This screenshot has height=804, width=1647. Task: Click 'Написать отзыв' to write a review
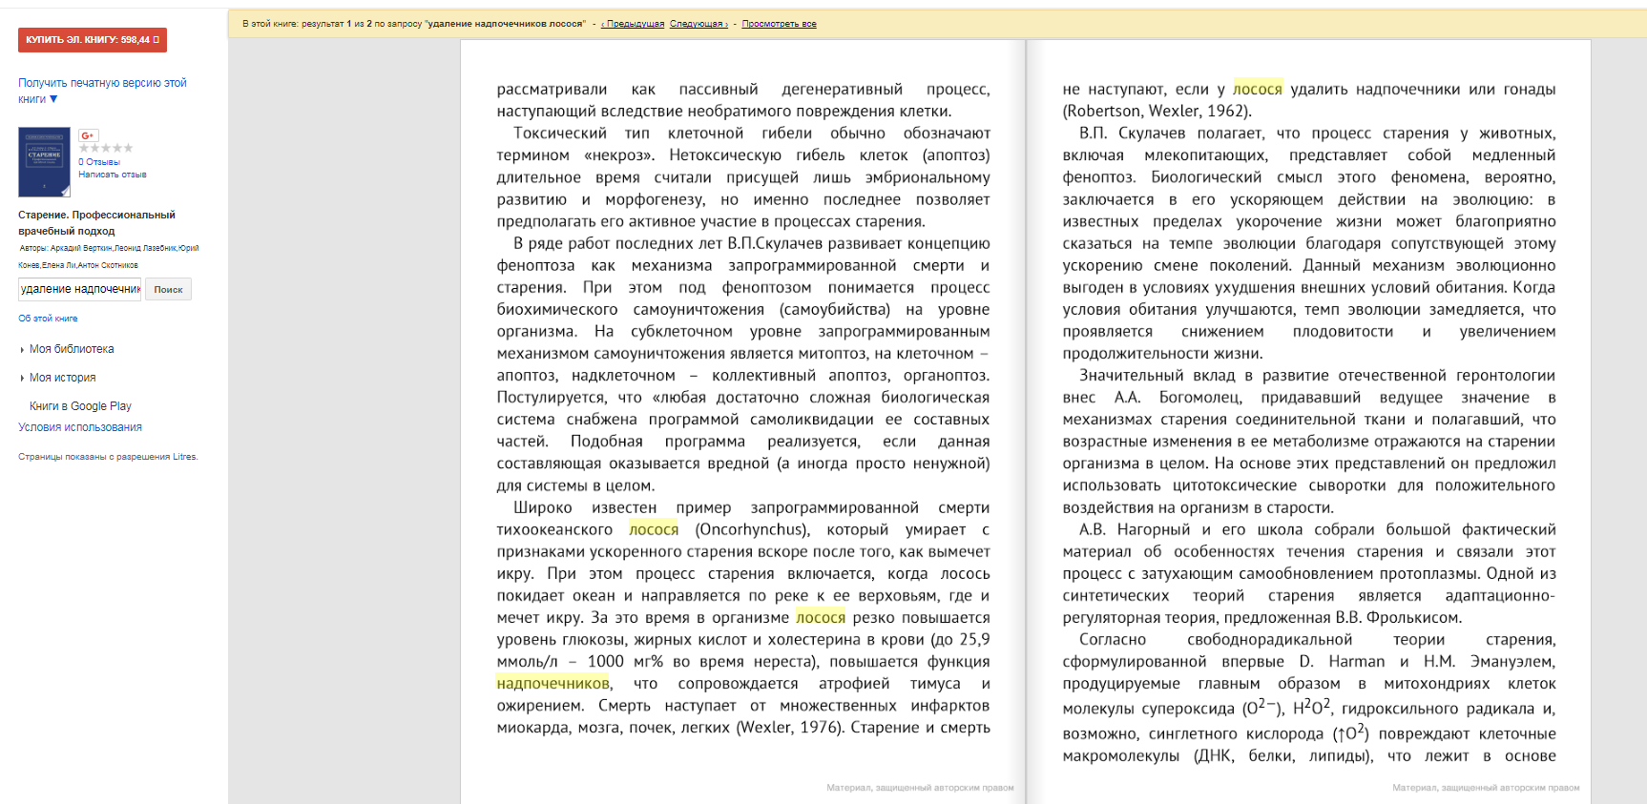click(112, 175)
